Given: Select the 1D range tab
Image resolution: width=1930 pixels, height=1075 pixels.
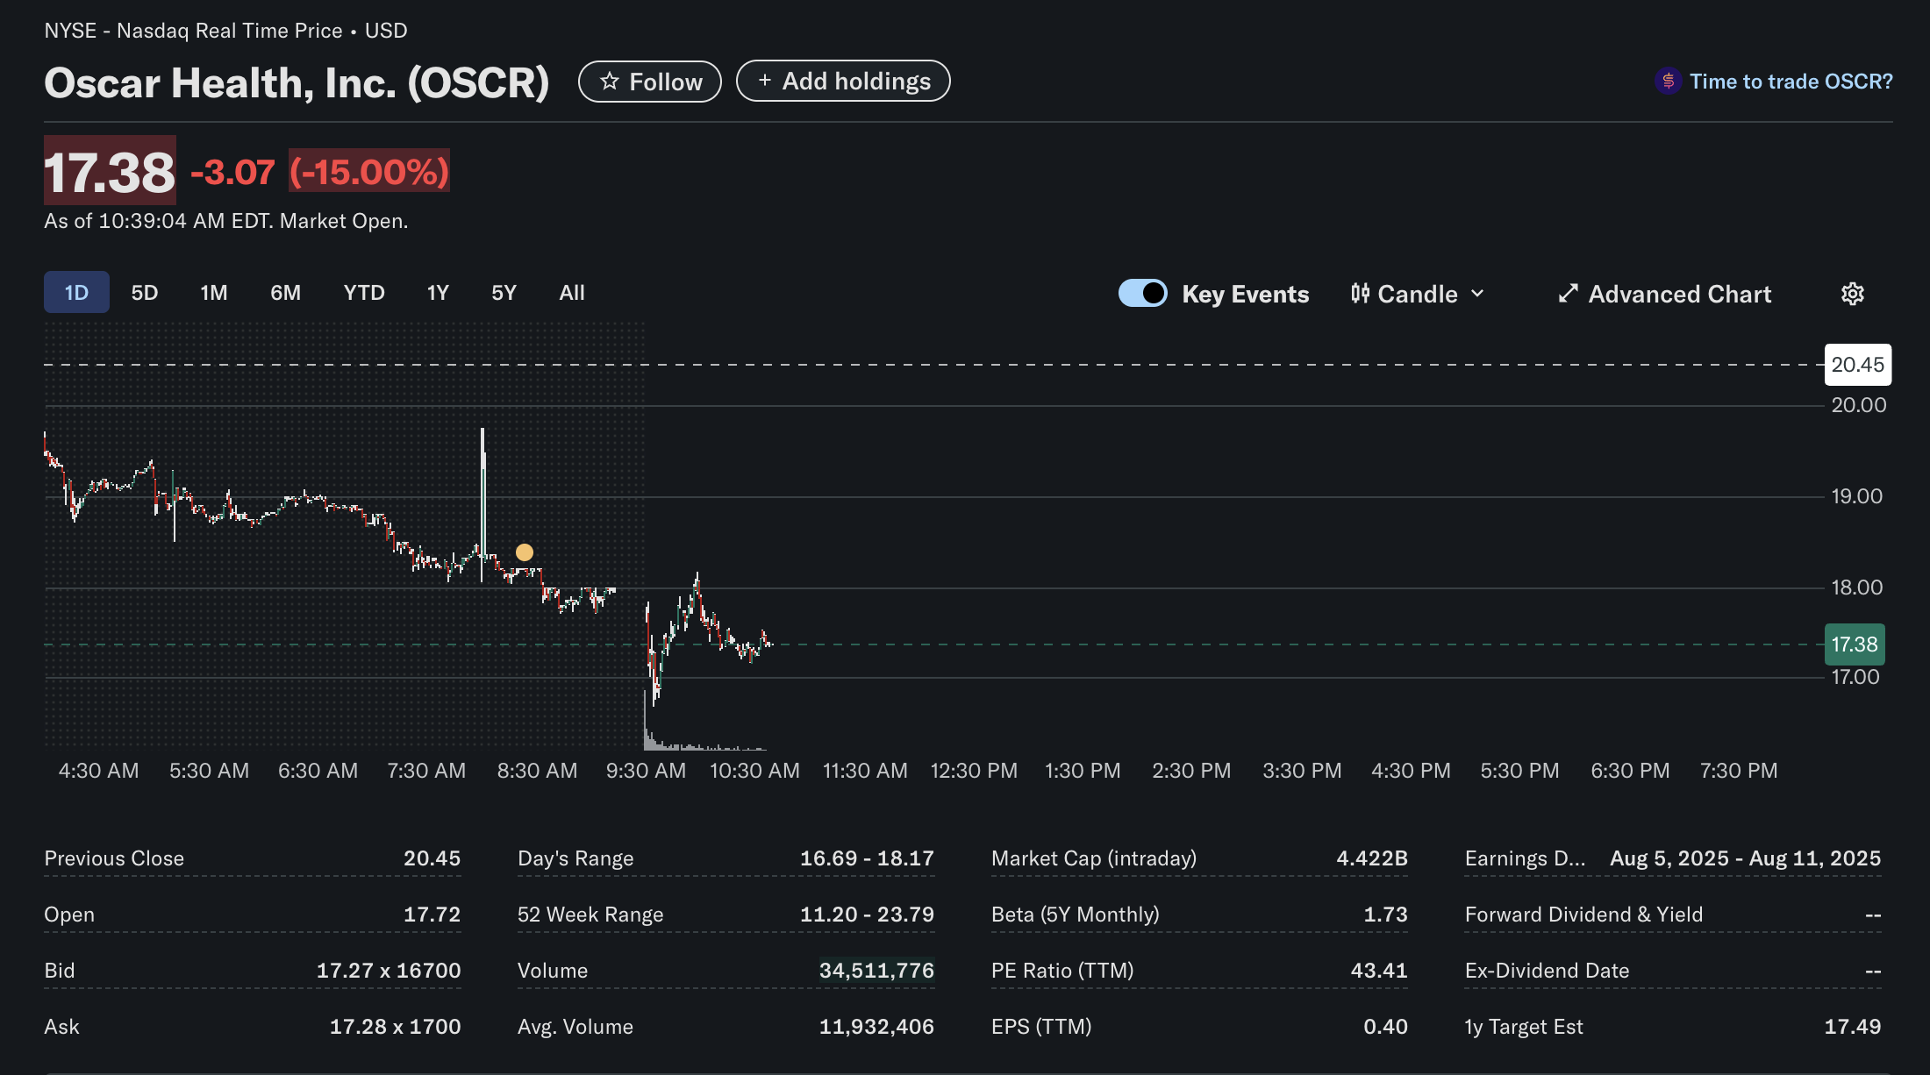Looking at the screenshot, I should pos(76,292).
